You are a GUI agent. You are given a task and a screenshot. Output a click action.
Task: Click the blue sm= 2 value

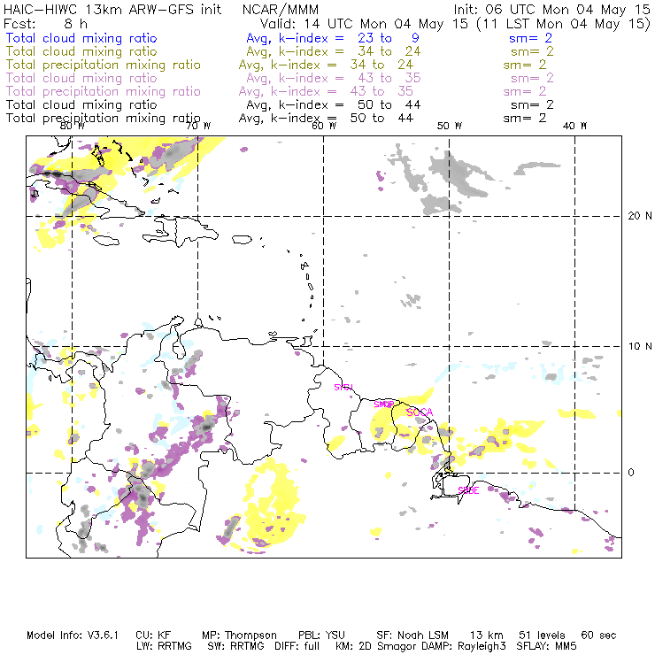[x=530, y=38]
